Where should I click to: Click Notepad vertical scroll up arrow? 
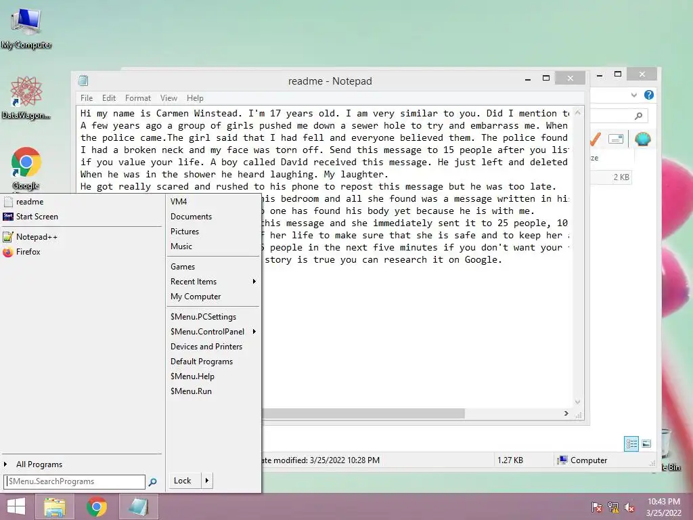tap(578, 113)
